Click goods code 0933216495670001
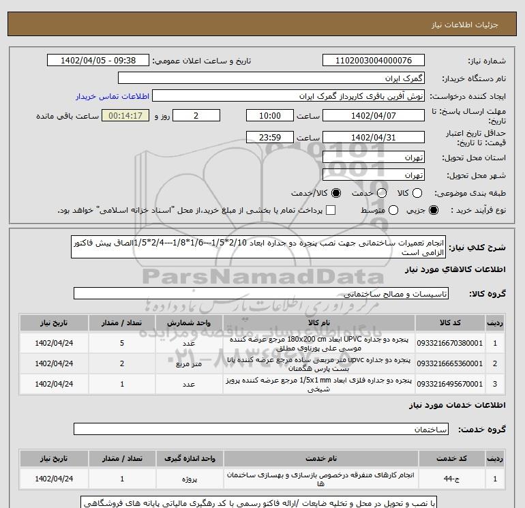This screenshot has height=508, width=525. click(x=450, y=384)
